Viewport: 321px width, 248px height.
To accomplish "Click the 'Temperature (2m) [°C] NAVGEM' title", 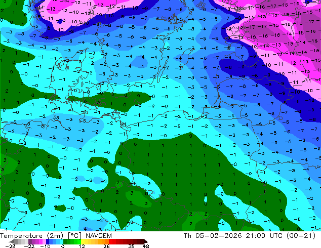I will (x=56, y=236).
